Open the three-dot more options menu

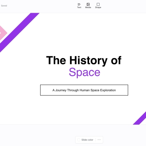pyautogui.click(x=99, y=140)
